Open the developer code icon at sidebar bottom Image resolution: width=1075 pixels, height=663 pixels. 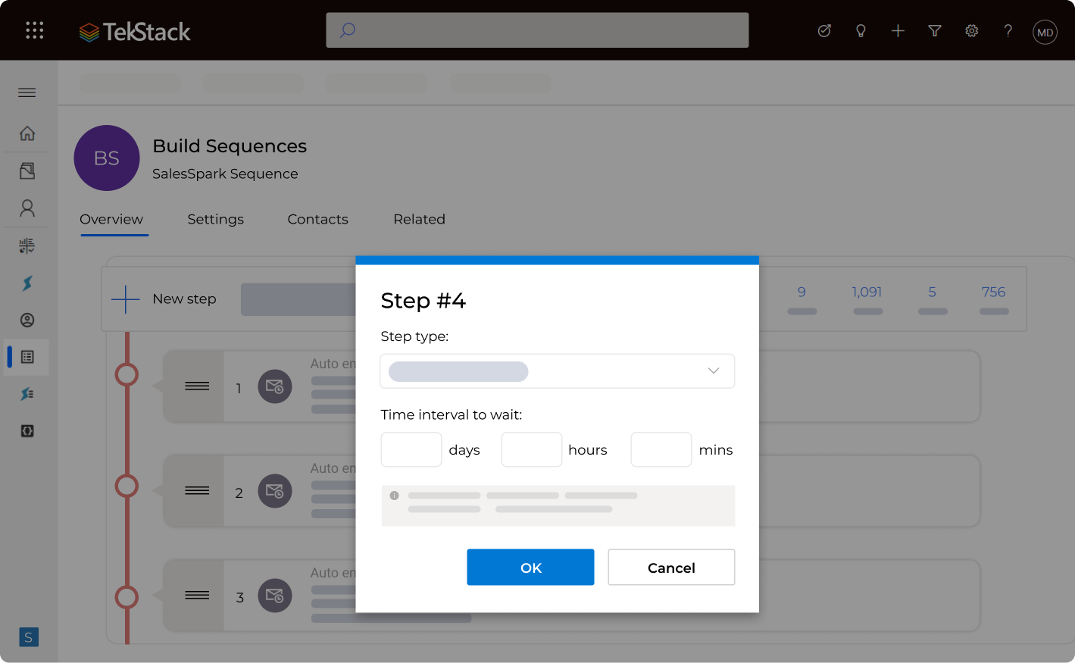click(27, 430)
